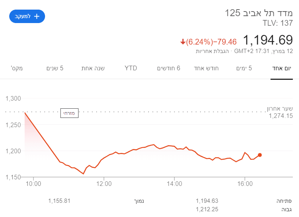Select the YTD tab
Image resolution: width=299 pixels, height=217 pixels.
pyautogui.click(x=131, y=68)
